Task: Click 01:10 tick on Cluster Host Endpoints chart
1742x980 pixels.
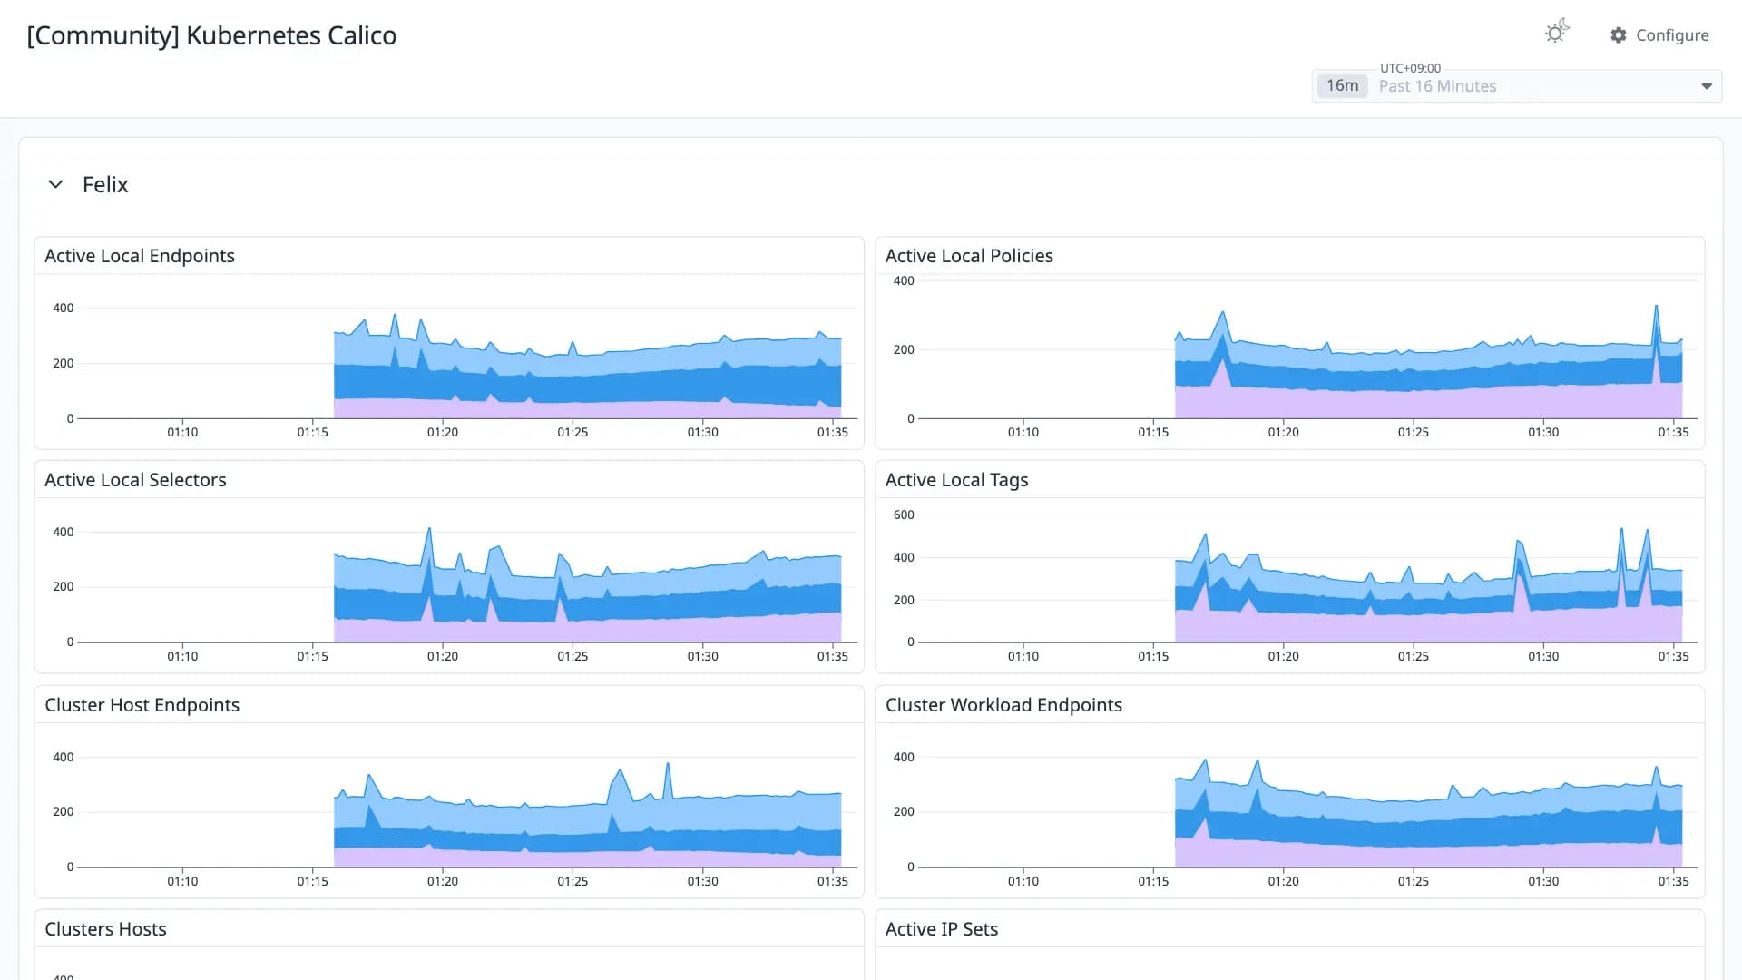Action: click(x=182, y=881)
